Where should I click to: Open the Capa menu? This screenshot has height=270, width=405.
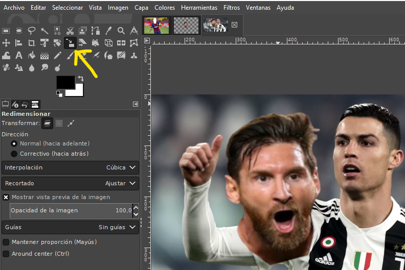pos(141,8)
